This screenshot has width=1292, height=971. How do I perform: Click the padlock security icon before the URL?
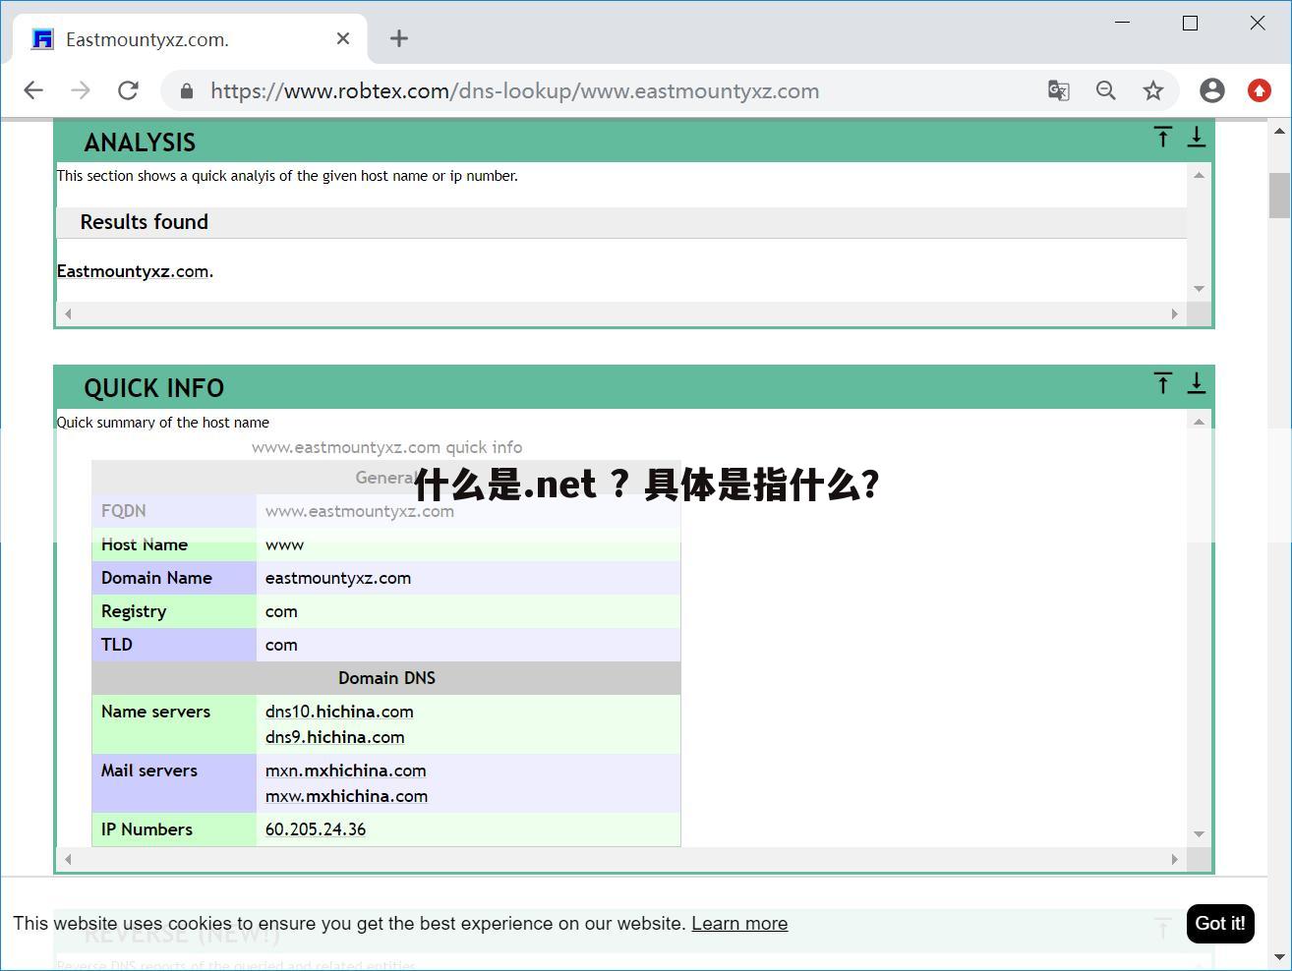pyautogui.click(x=186, y=90)
